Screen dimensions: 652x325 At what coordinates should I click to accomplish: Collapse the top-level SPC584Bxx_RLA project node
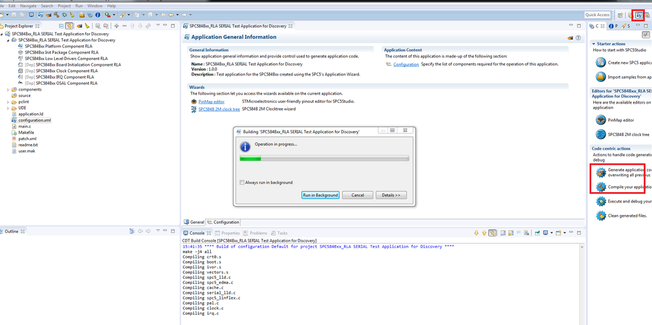pos(2,34)
